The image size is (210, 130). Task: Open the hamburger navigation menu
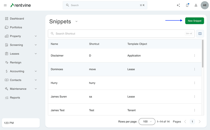[x=5, y=5]
